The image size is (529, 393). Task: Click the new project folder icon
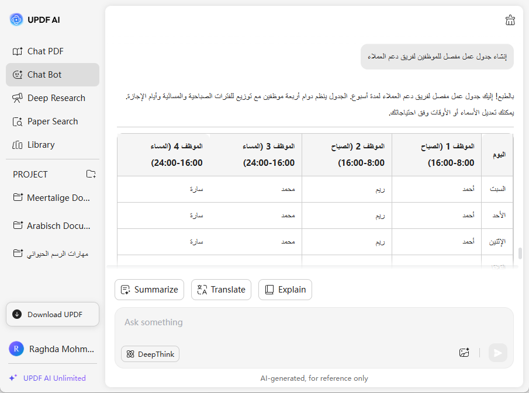click(x=91, y=174)
